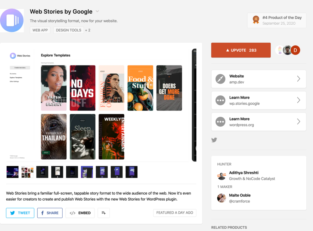This screenshot has height=231, width=313.
Task: Click the Web Stories by Google logo
Action: [12, 20]
